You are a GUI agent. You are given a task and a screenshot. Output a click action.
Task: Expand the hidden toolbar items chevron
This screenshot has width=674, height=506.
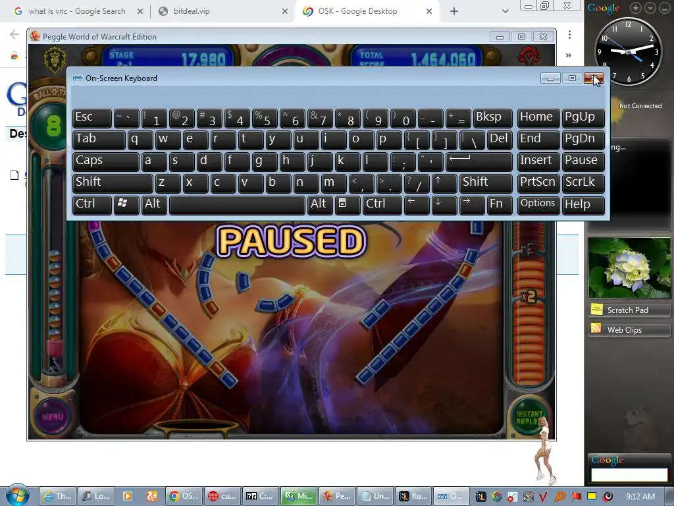pyautogui.click(x=569, y=55)
